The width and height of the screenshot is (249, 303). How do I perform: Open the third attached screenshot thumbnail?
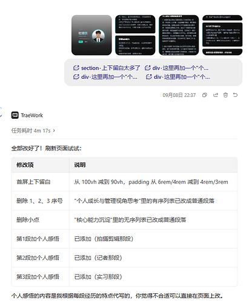(x=179, y=35)
